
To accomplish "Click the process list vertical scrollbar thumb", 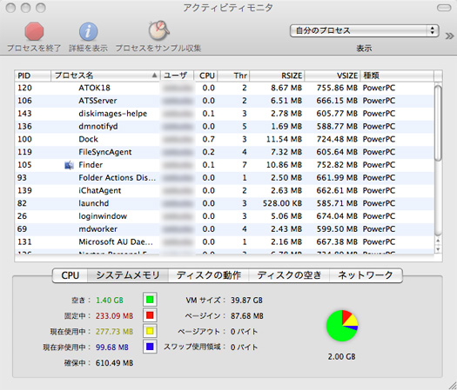I will 438,122.
